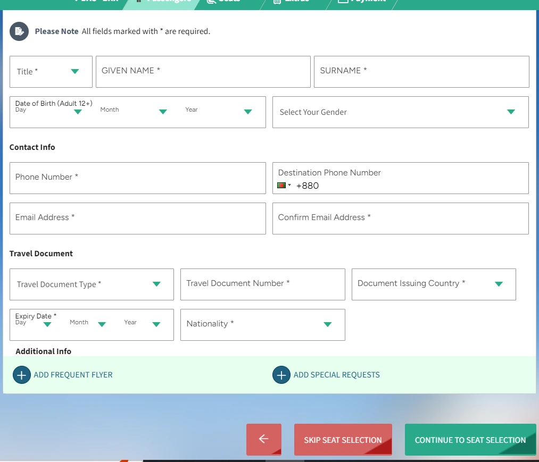Choose a Travel Document Type

tap(92, 284)
